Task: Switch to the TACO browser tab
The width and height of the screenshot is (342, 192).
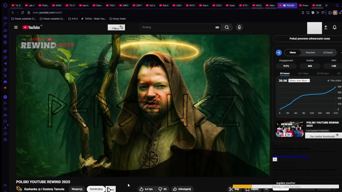Action: [111, 5]
